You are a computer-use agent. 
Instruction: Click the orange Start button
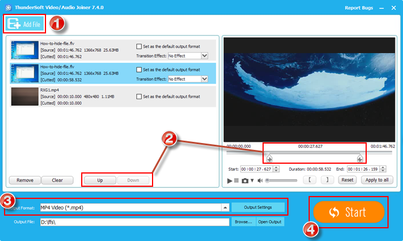tap(348, 212)
